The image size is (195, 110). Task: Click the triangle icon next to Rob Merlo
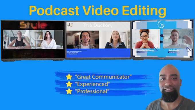[x=188, y=49]
